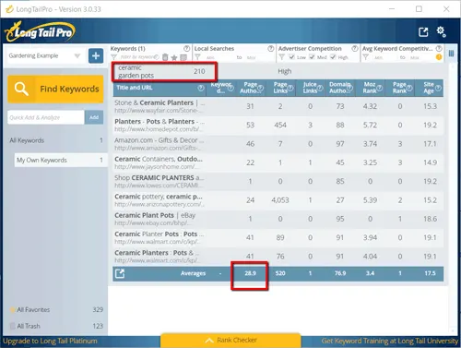Open the Ceramic Plant Pots eBay result
Image resolution: width=461 pixels, height=348 pixels.
point(156,219)
